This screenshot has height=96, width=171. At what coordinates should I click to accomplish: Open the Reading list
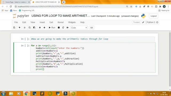(x=164, y=11)
